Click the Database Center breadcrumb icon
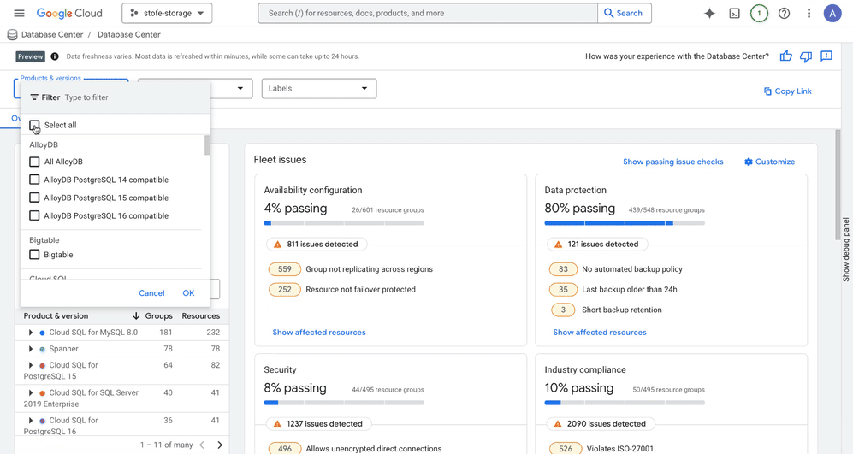The width and height of the screenshot is (853, 454). [12, 35]
